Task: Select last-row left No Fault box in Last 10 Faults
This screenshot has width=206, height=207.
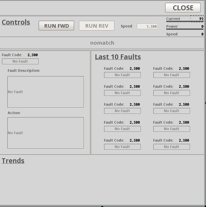Action: coord(122,147)
